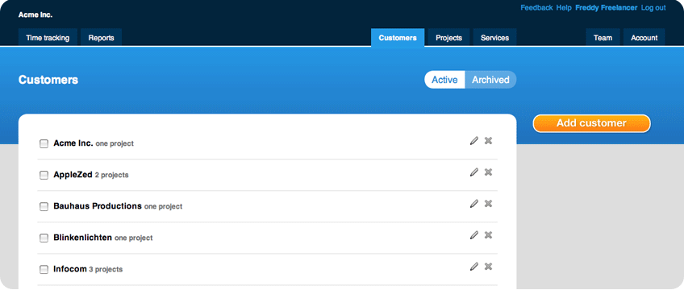Switch to the Projects tab
The image size is (684, 290).
(448, 37)
